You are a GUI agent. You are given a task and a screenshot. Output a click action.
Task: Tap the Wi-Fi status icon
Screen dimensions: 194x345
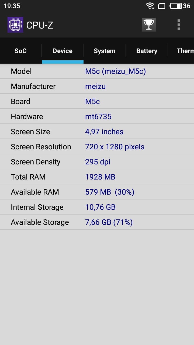click(x=150, y=6)
